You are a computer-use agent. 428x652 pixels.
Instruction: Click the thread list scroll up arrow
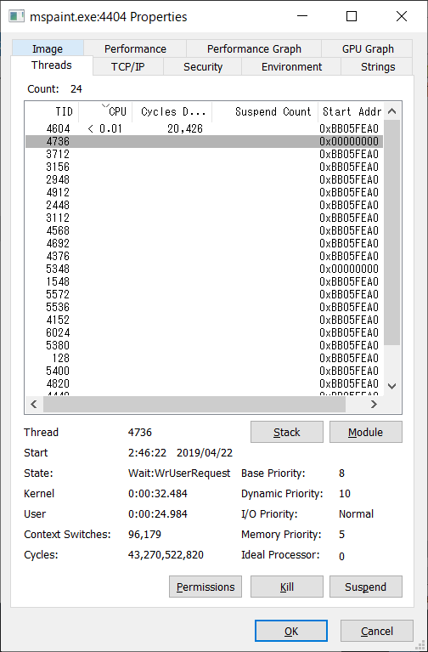[x=391, y=111]
